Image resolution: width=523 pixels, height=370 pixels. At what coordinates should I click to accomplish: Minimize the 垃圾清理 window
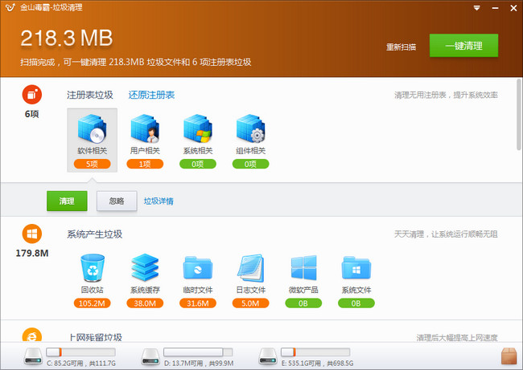click(x=495, y=8)
